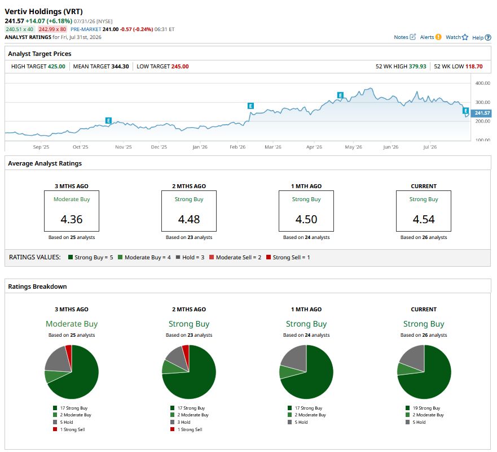The image size is (497, 452).
Task: Click the Strong Buy = 5 legend swatch
Action: [x=71, y=257]
